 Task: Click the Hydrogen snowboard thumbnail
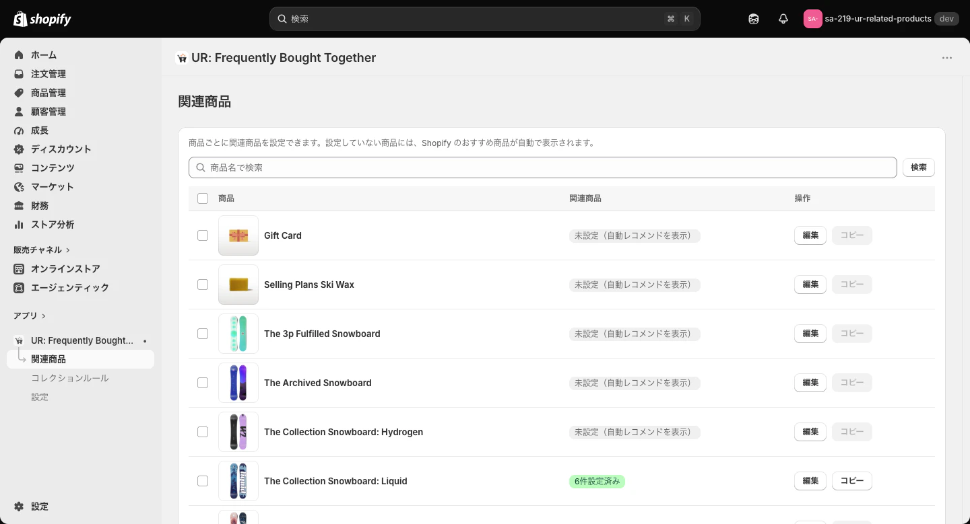(238, 432)
